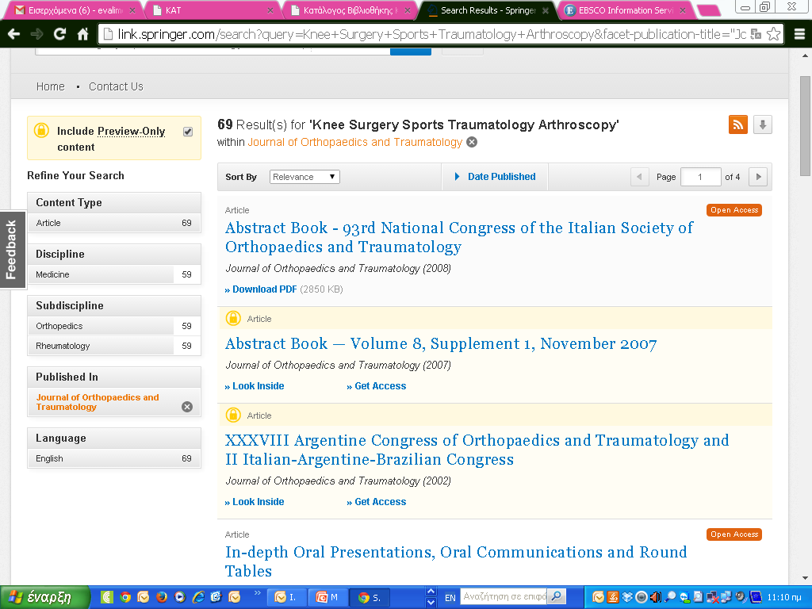This screenshot has height=609, width=812.
Task: Remove Journal of Orthopaedics filter in Published In
Action: point(187,407)
